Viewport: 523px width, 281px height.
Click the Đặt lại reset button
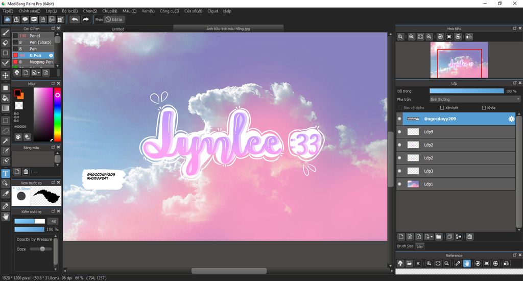pyautogui.click(x=114, y=19)
